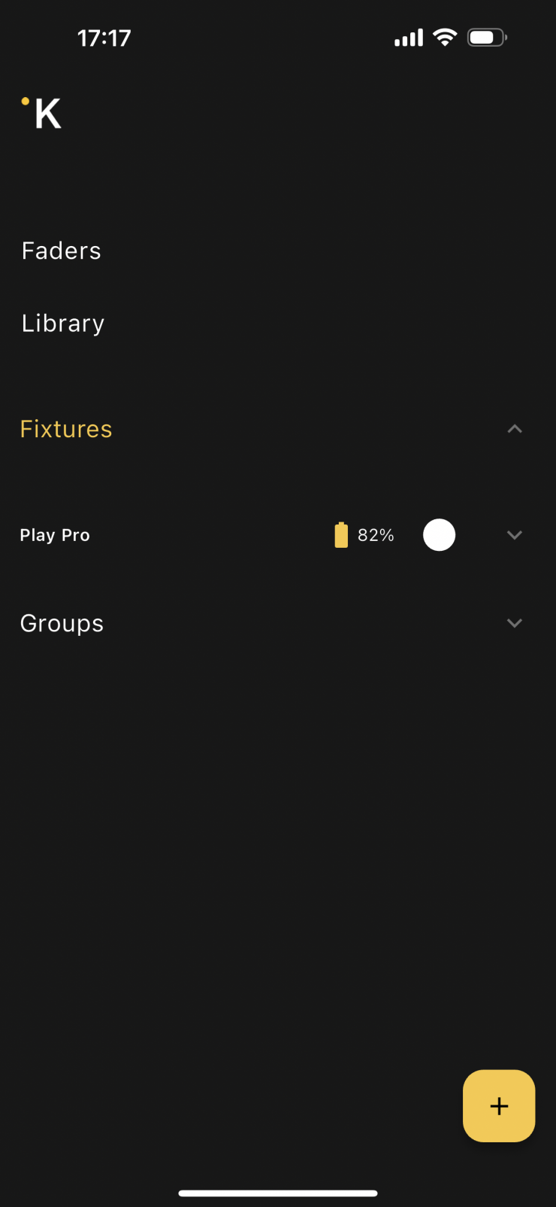
Task: Click the empty area below the Groups row
Action: point(278,828)
